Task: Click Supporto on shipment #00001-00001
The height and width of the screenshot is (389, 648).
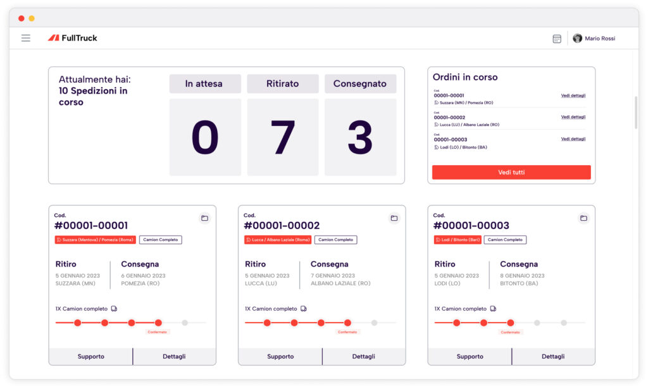Action: (x=90, y=357)
